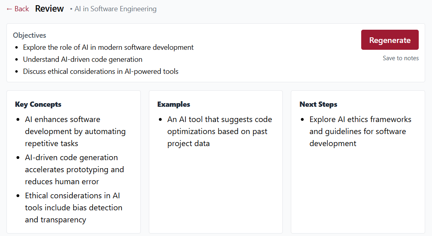Click the AI in Software Engineering breadcrumb
432x236 pixels.
[115, 9]
